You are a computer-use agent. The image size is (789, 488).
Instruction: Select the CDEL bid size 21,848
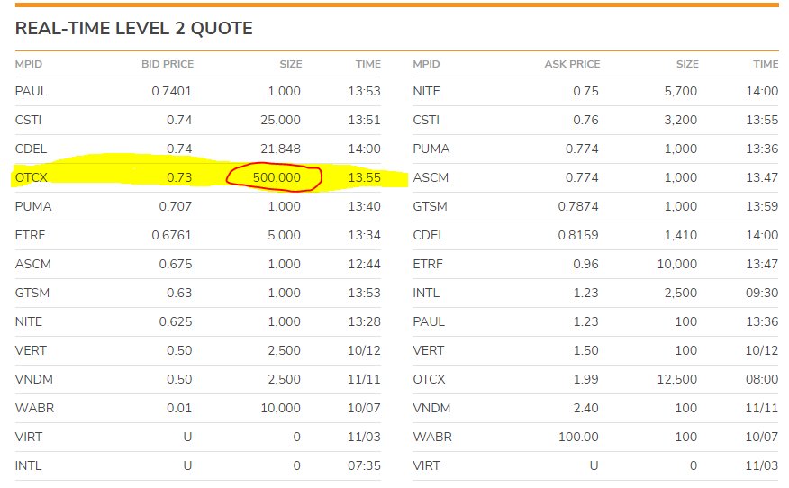280,149
